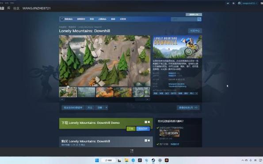The height and width of the screenshot is (164, 263).
Task: Click the main gameplay screenshot
Action: pos(105,61)
